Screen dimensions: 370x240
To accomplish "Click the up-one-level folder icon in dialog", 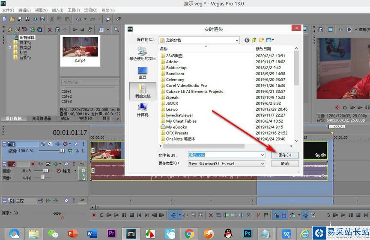I will click(x=254, y=40).
